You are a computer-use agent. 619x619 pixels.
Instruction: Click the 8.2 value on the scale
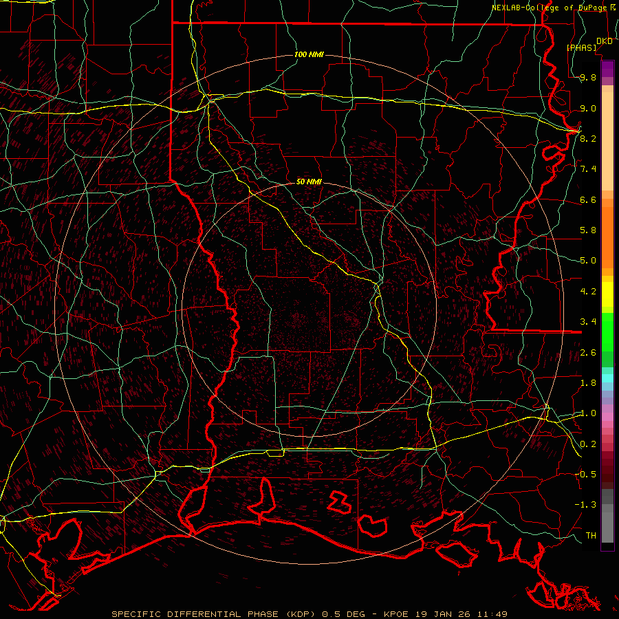click(588, 138)
